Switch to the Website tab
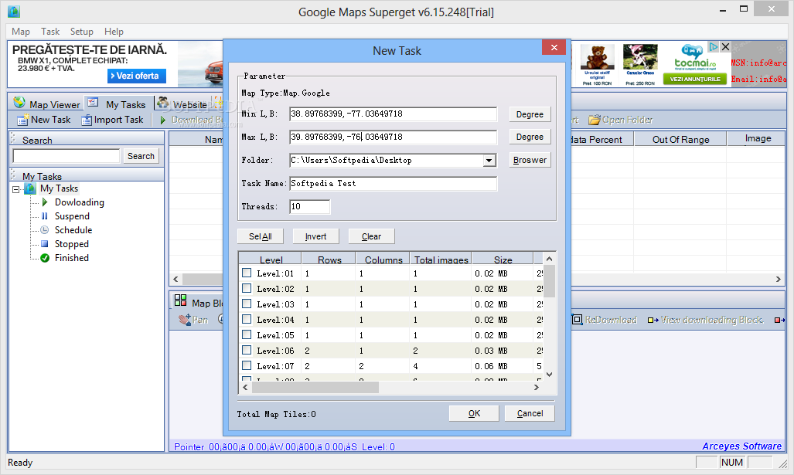This screenshot has height=475, width=794. 182,103
